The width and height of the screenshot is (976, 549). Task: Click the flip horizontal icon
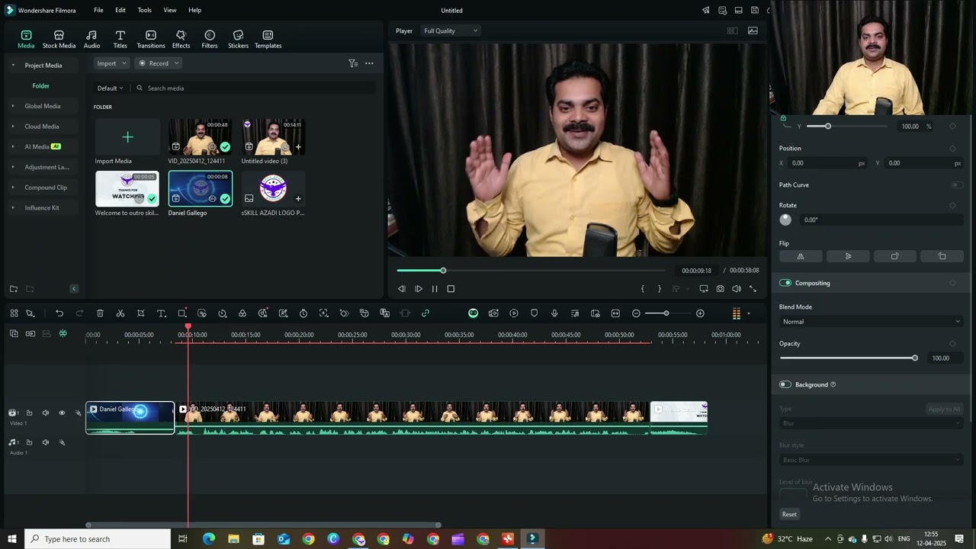801,256
